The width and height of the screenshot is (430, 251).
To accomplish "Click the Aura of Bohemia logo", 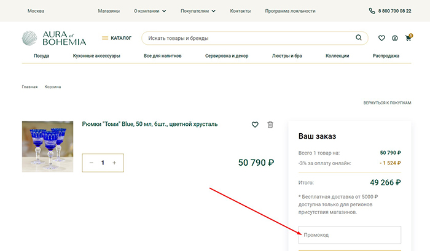I will coord(53,38).
